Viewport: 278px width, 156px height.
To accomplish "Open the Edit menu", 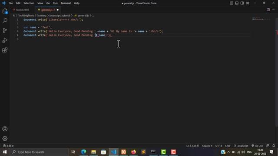I will click(18, 3).
